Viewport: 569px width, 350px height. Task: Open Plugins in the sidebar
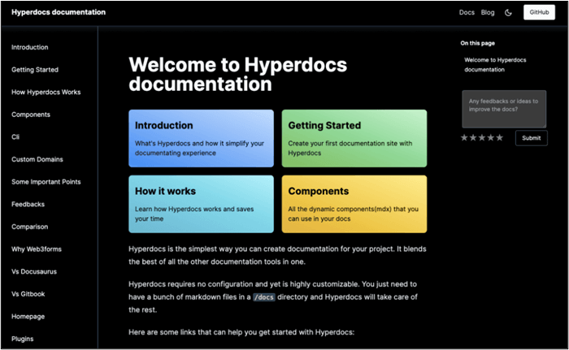pos(23,339)
